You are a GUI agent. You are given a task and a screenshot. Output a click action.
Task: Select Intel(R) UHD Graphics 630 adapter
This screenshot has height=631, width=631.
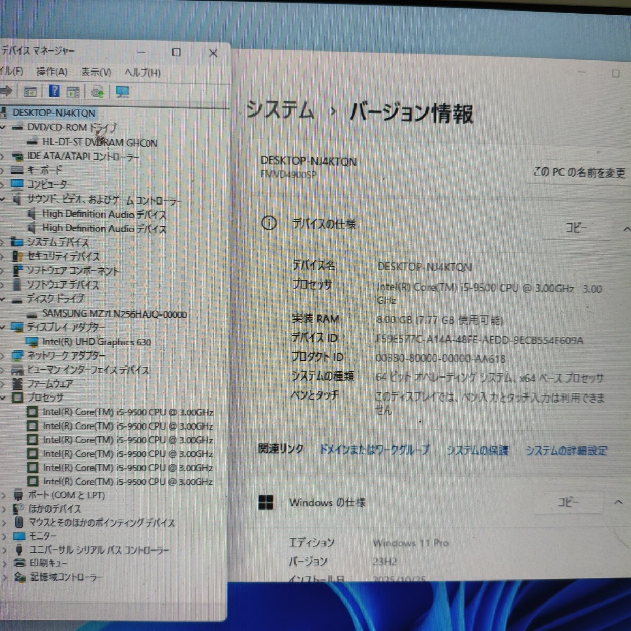[x=97, y=342]
